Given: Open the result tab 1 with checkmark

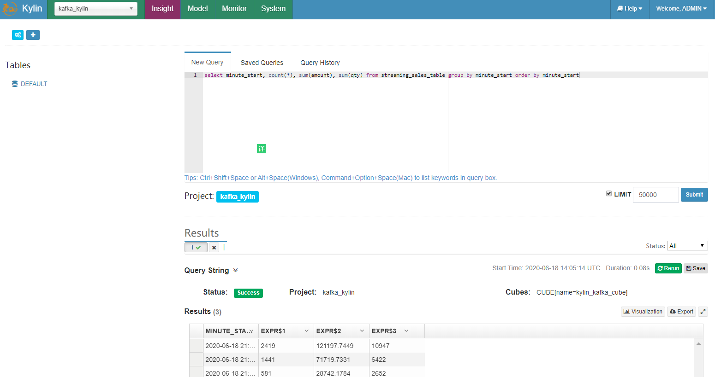Looking at the screenshot, I should (196, 248).
